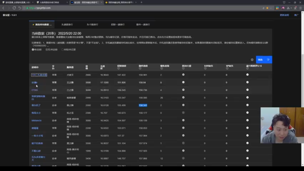Open table settings gear beside filter button
304x171 pixels.
point(252,60)
